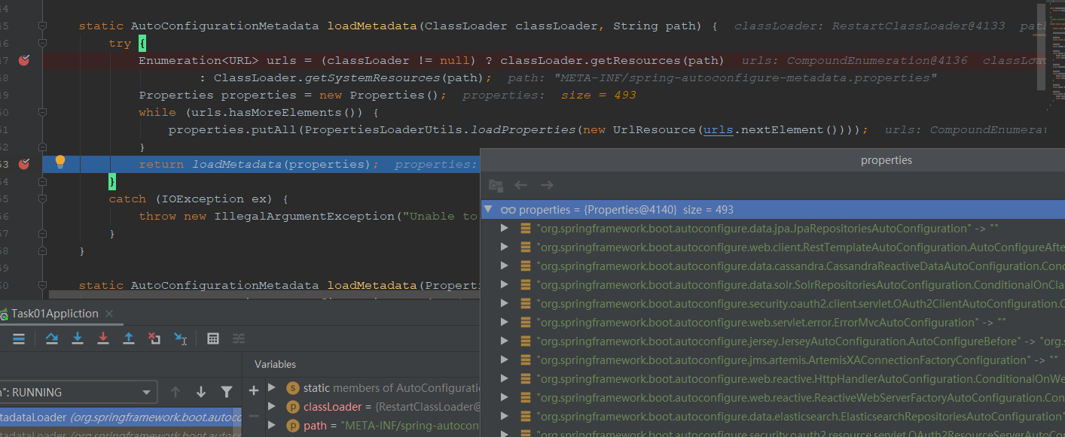
Task: Click 'Properties properties = new Properties()' code line
Action: 293,95
